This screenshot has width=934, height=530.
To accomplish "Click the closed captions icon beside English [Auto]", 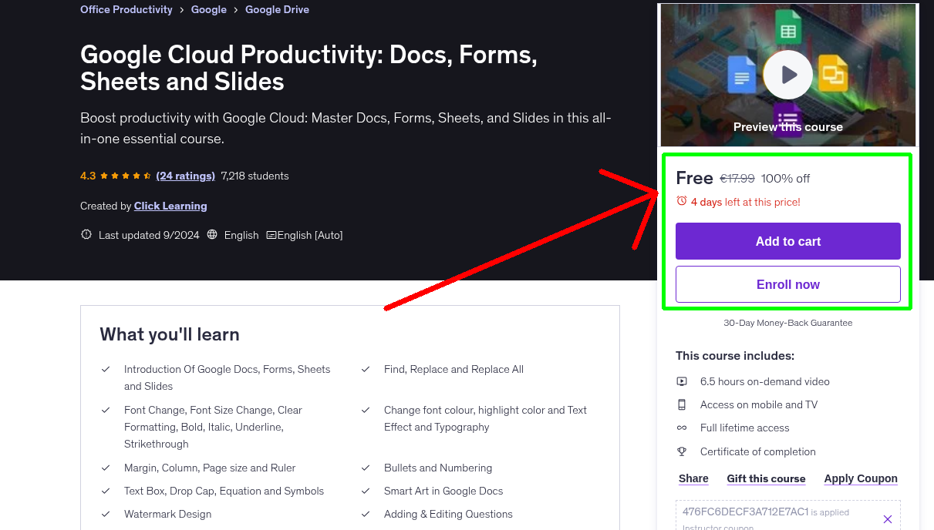I will pyautogui.click(x=274, y=234).
